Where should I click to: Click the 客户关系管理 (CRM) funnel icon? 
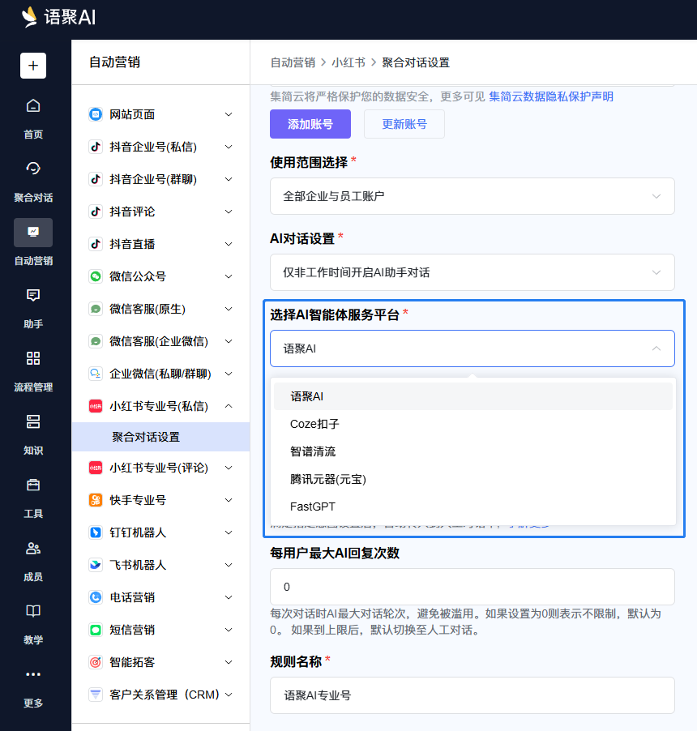(96, 695)
